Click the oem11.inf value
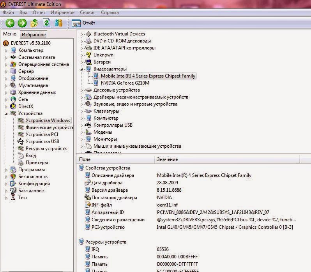This screenshot has height=272, width=311. pyautogui.click(x=167, y=205)
